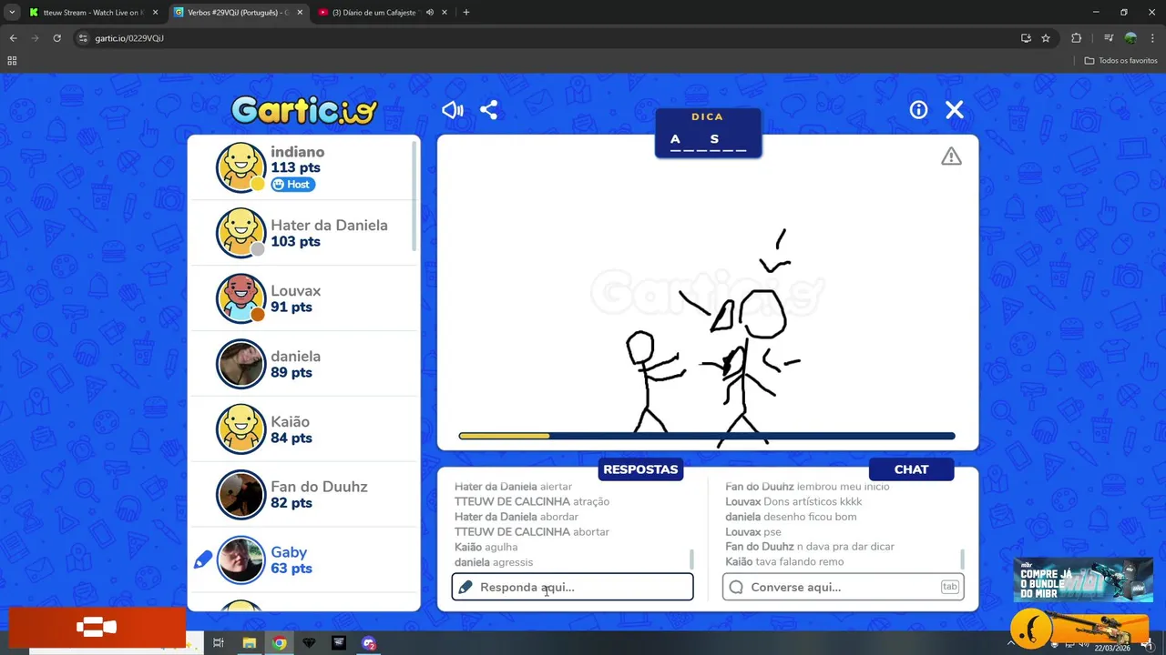Click Gaby's profile photo

click(x=240, y=560)
